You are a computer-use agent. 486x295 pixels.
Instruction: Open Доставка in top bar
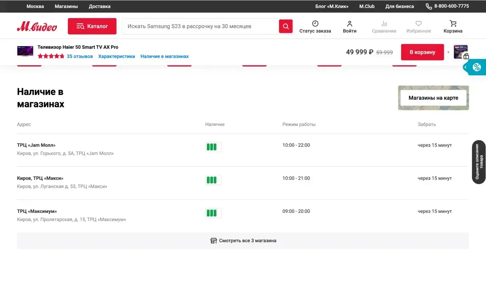point(99,6)
